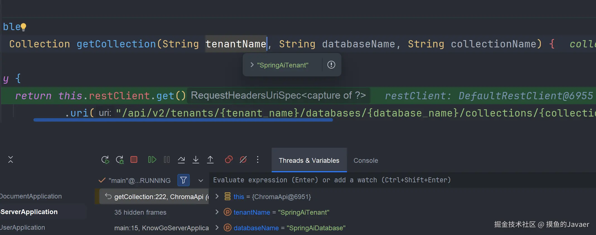Image resolution: width=596 pixels, height=235 pixels.
Task: Select the Threads & Variables tab
Action: click(309, 161)
